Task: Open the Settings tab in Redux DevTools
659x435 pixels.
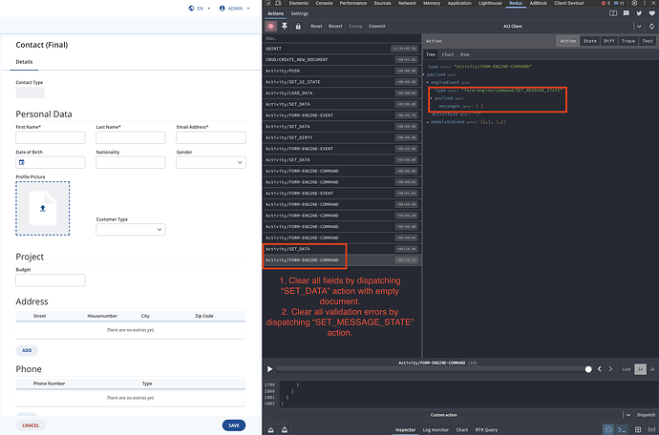Action: [x=300, y=13]
